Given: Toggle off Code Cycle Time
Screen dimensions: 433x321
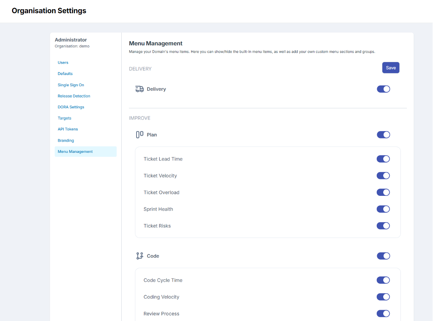Looking at the screenshot, I should [383, 280].
